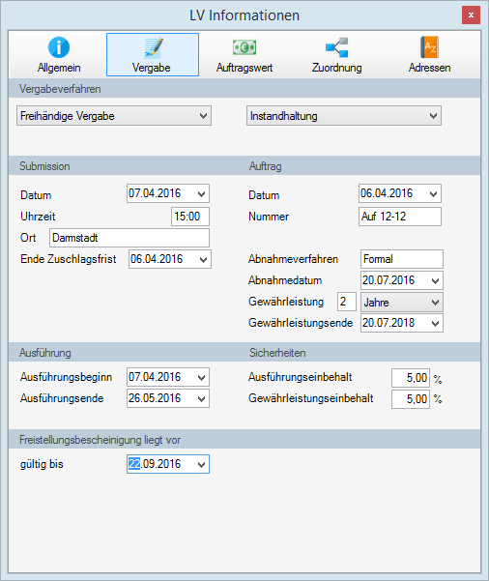
Task: Click the Ausführungseinbehalt percentage field
Action: (411, 378)
